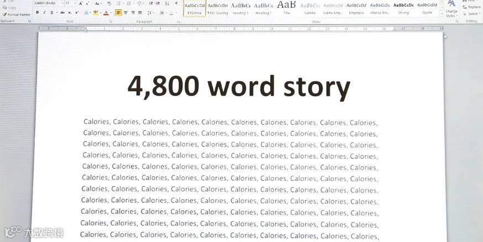Image resolution: width=483 pixels, height=242 pixels.
Task: Apply the Strong style
Action: click(403, 8)
